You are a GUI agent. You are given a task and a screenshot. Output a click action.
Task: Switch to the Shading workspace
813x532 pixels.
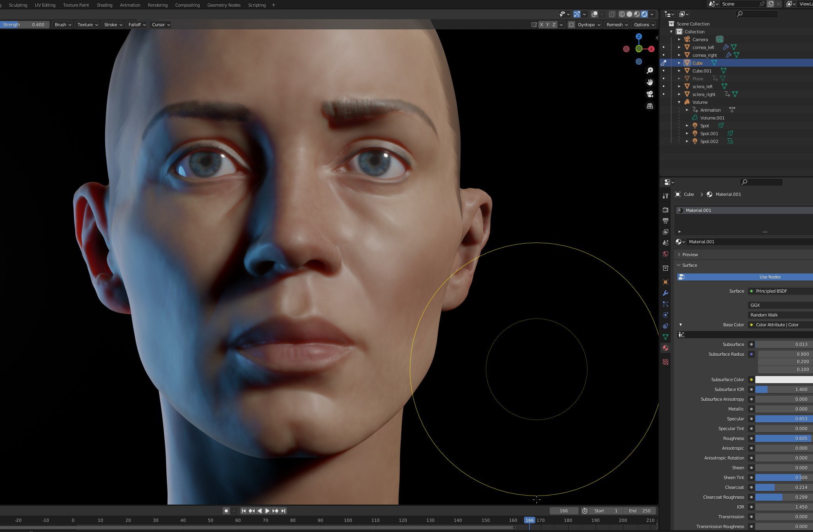click(x=104, y=5)
